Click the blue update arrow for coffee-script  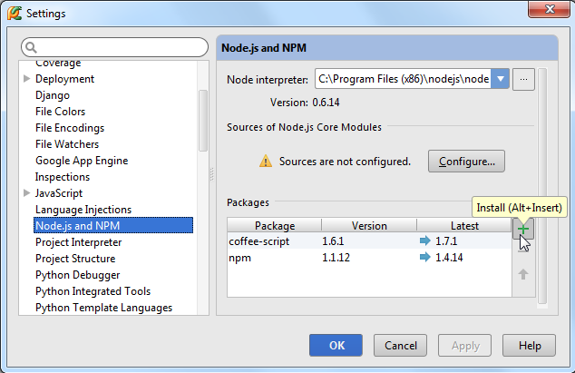[425, 241]
